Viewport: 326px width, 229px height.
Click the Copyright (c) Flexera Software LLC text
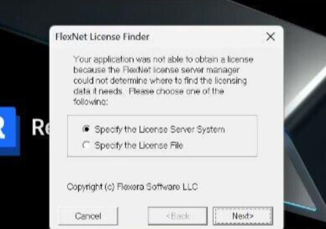point(132,187)
